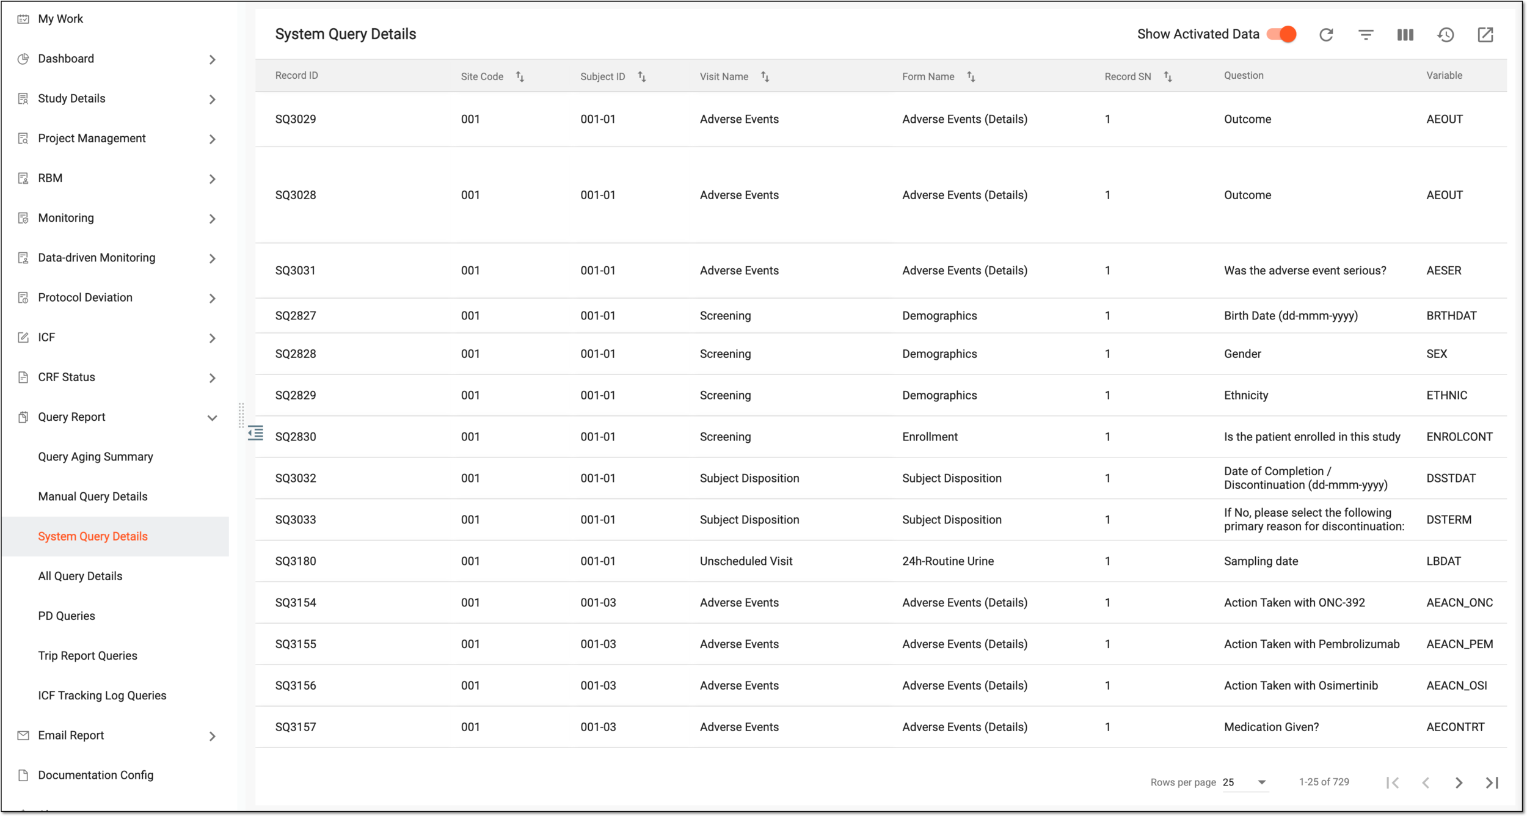Click the AEACN_PEM variable cell

point(1459,644)
